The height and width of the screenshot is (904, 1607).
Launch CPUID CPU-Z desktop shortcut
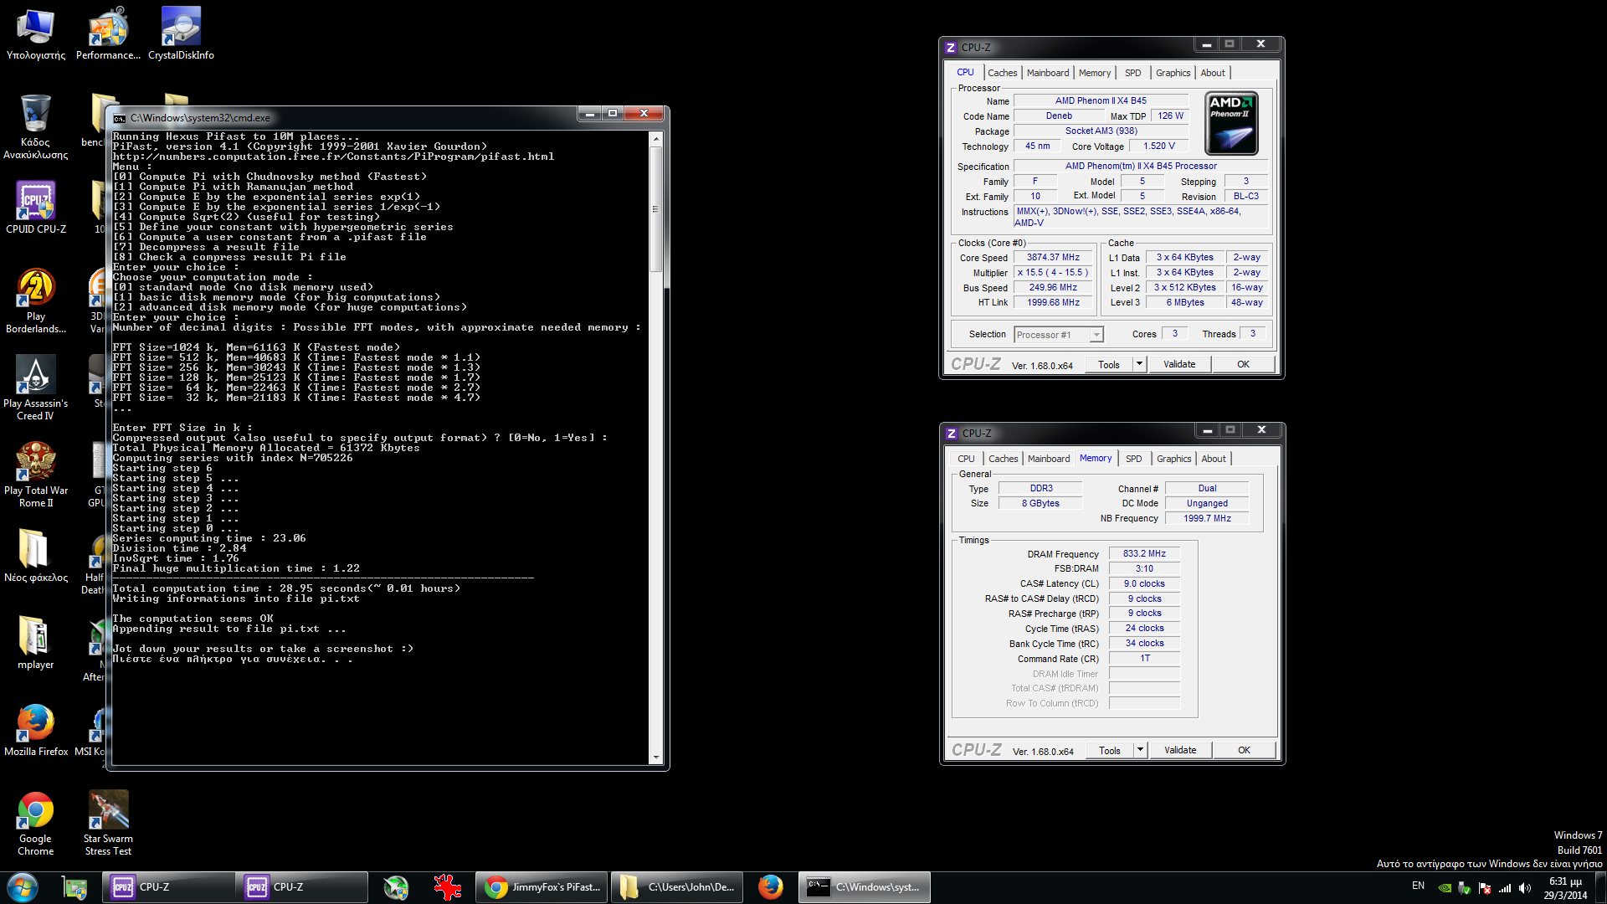pyautogui.click(x=36, y=208)
